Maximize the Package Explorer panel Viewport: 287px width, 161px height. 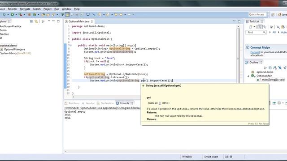(x=58, y=21)
